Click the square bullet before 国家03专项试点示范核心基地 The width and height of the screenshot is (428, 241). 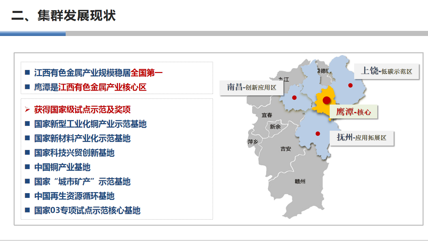[28, 210]
